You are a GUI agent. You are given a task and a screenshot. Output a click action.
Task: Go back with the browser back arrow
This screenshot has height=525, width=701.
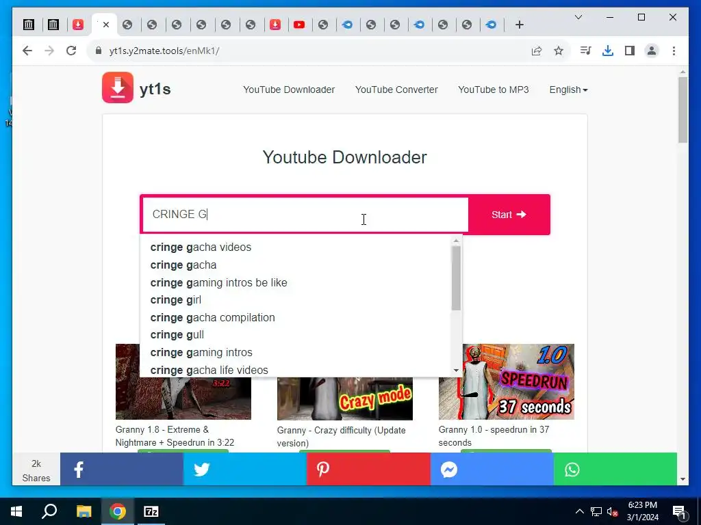tap(27, 51)
